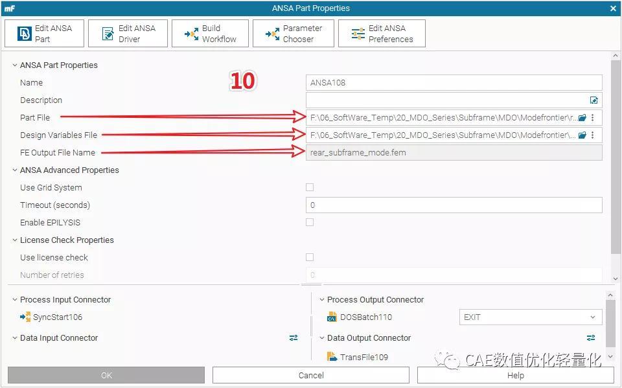Click the "Timeout (seconds)" label
The width and height of the screenshot is (622, 388).
pos(55,205)
